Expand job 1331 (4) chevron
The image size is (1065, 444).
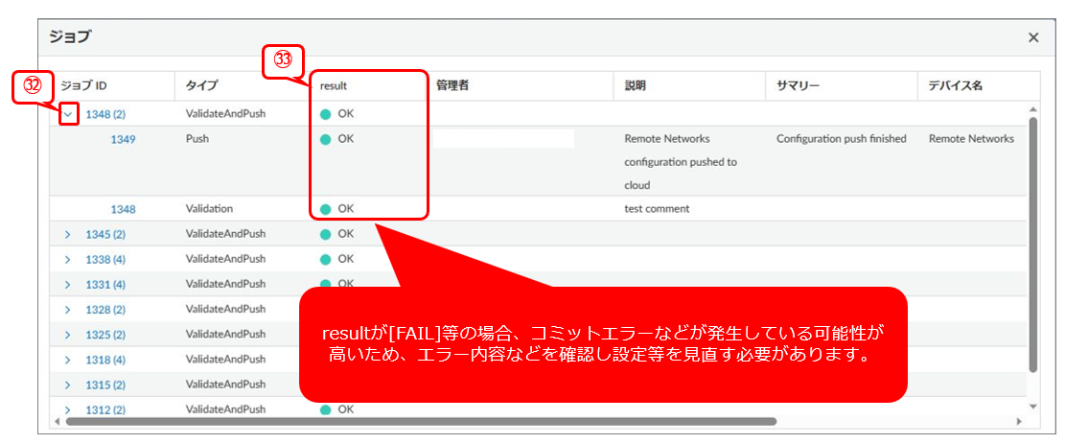[68, 285]
